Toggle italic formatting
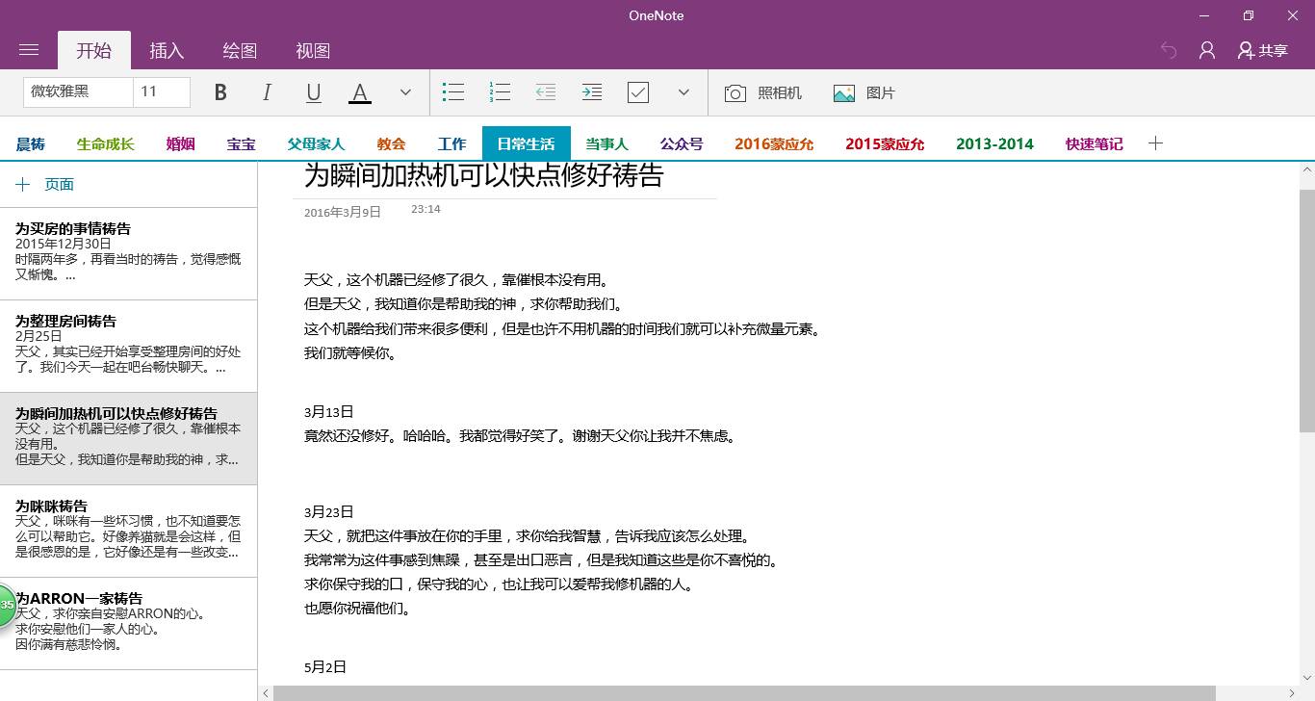This screenshot has width=1315, height=701. click(x=267, y=92)
